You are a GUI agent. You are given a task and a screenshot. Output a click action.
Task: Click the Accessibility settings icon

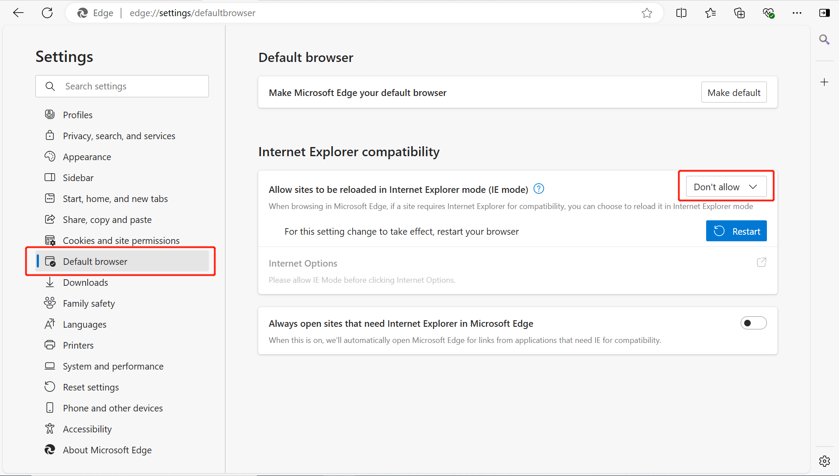(x=51, y=429)
